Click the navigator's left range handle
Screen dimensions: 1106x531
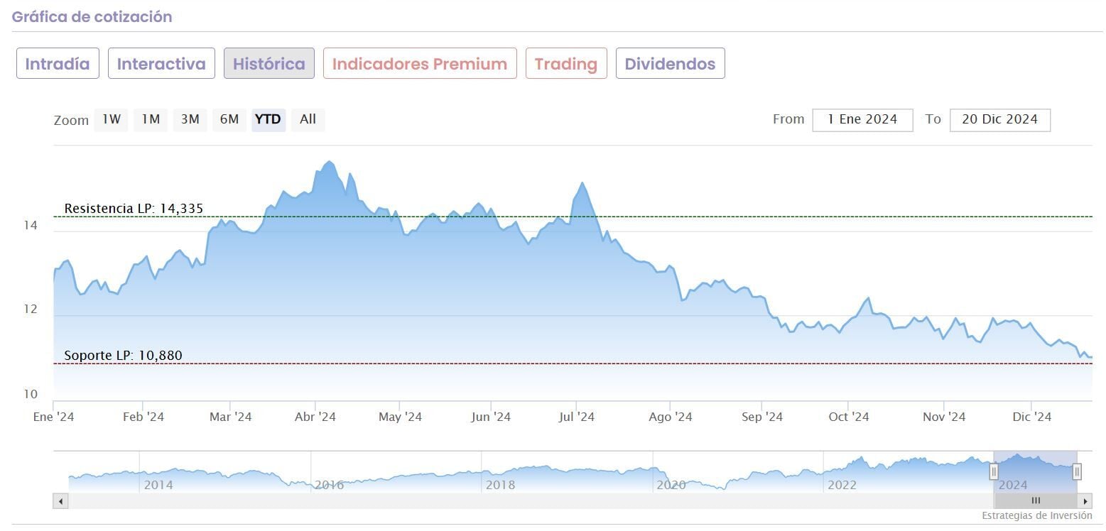(x=994, y=471)
